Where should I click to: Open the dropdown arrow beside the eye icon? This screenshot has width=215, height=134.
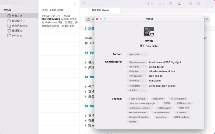tap(152, 4)
